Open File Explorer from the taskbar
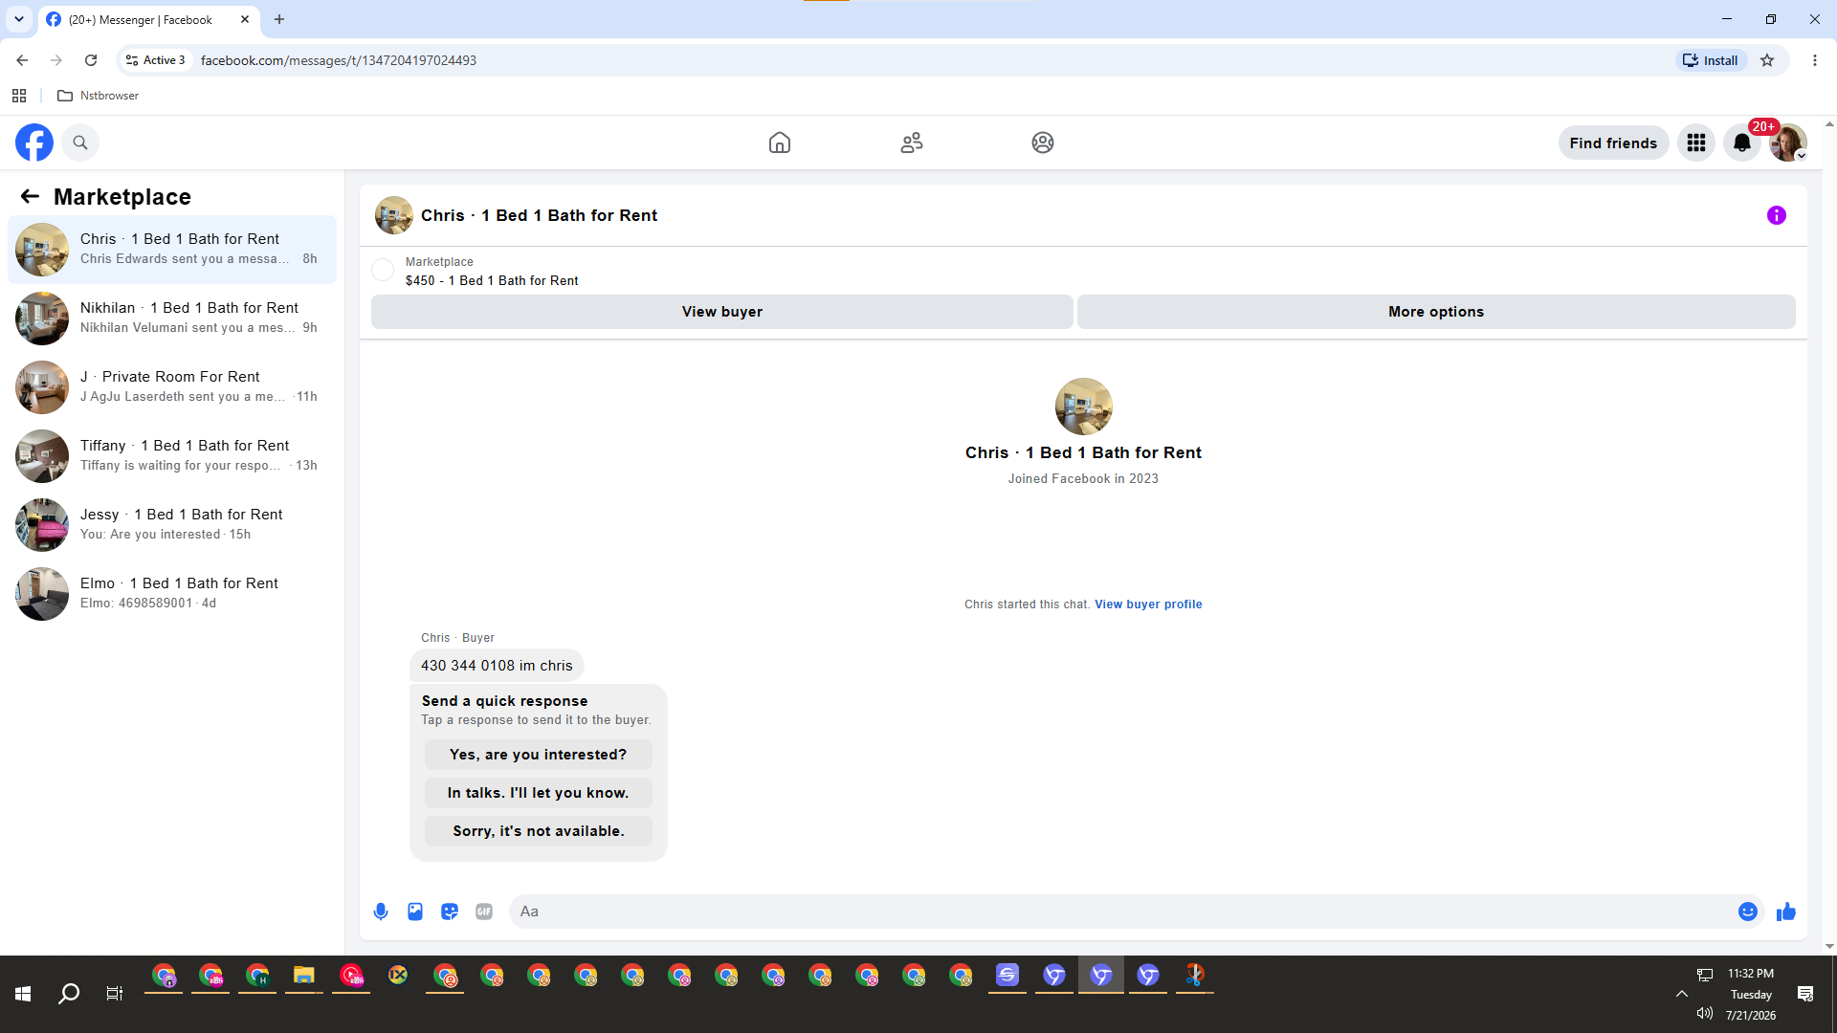The height and width of the screenshot is (1033, 1837). pyautogui.click(x=304, y=976)
